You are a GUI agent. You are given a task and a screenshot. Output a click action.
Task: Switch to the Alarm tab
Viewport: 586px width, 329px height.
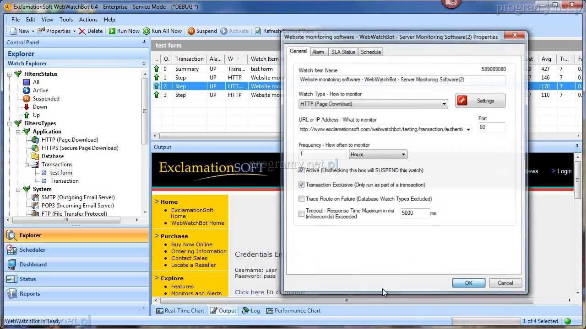pyautogui.click(x=318, y=52)
